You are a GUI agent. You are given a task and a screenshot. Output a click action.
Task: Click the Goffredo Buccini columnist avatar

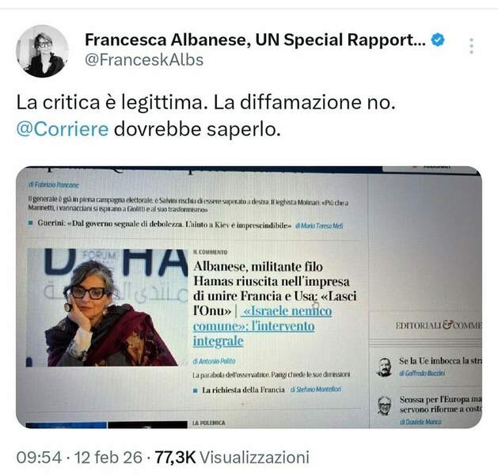(x=384, y=367)
